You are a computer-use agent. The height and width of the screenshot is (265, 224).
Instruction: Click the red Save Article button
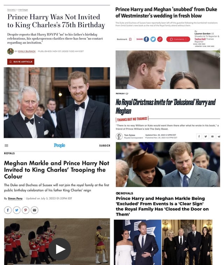point(21,62)
